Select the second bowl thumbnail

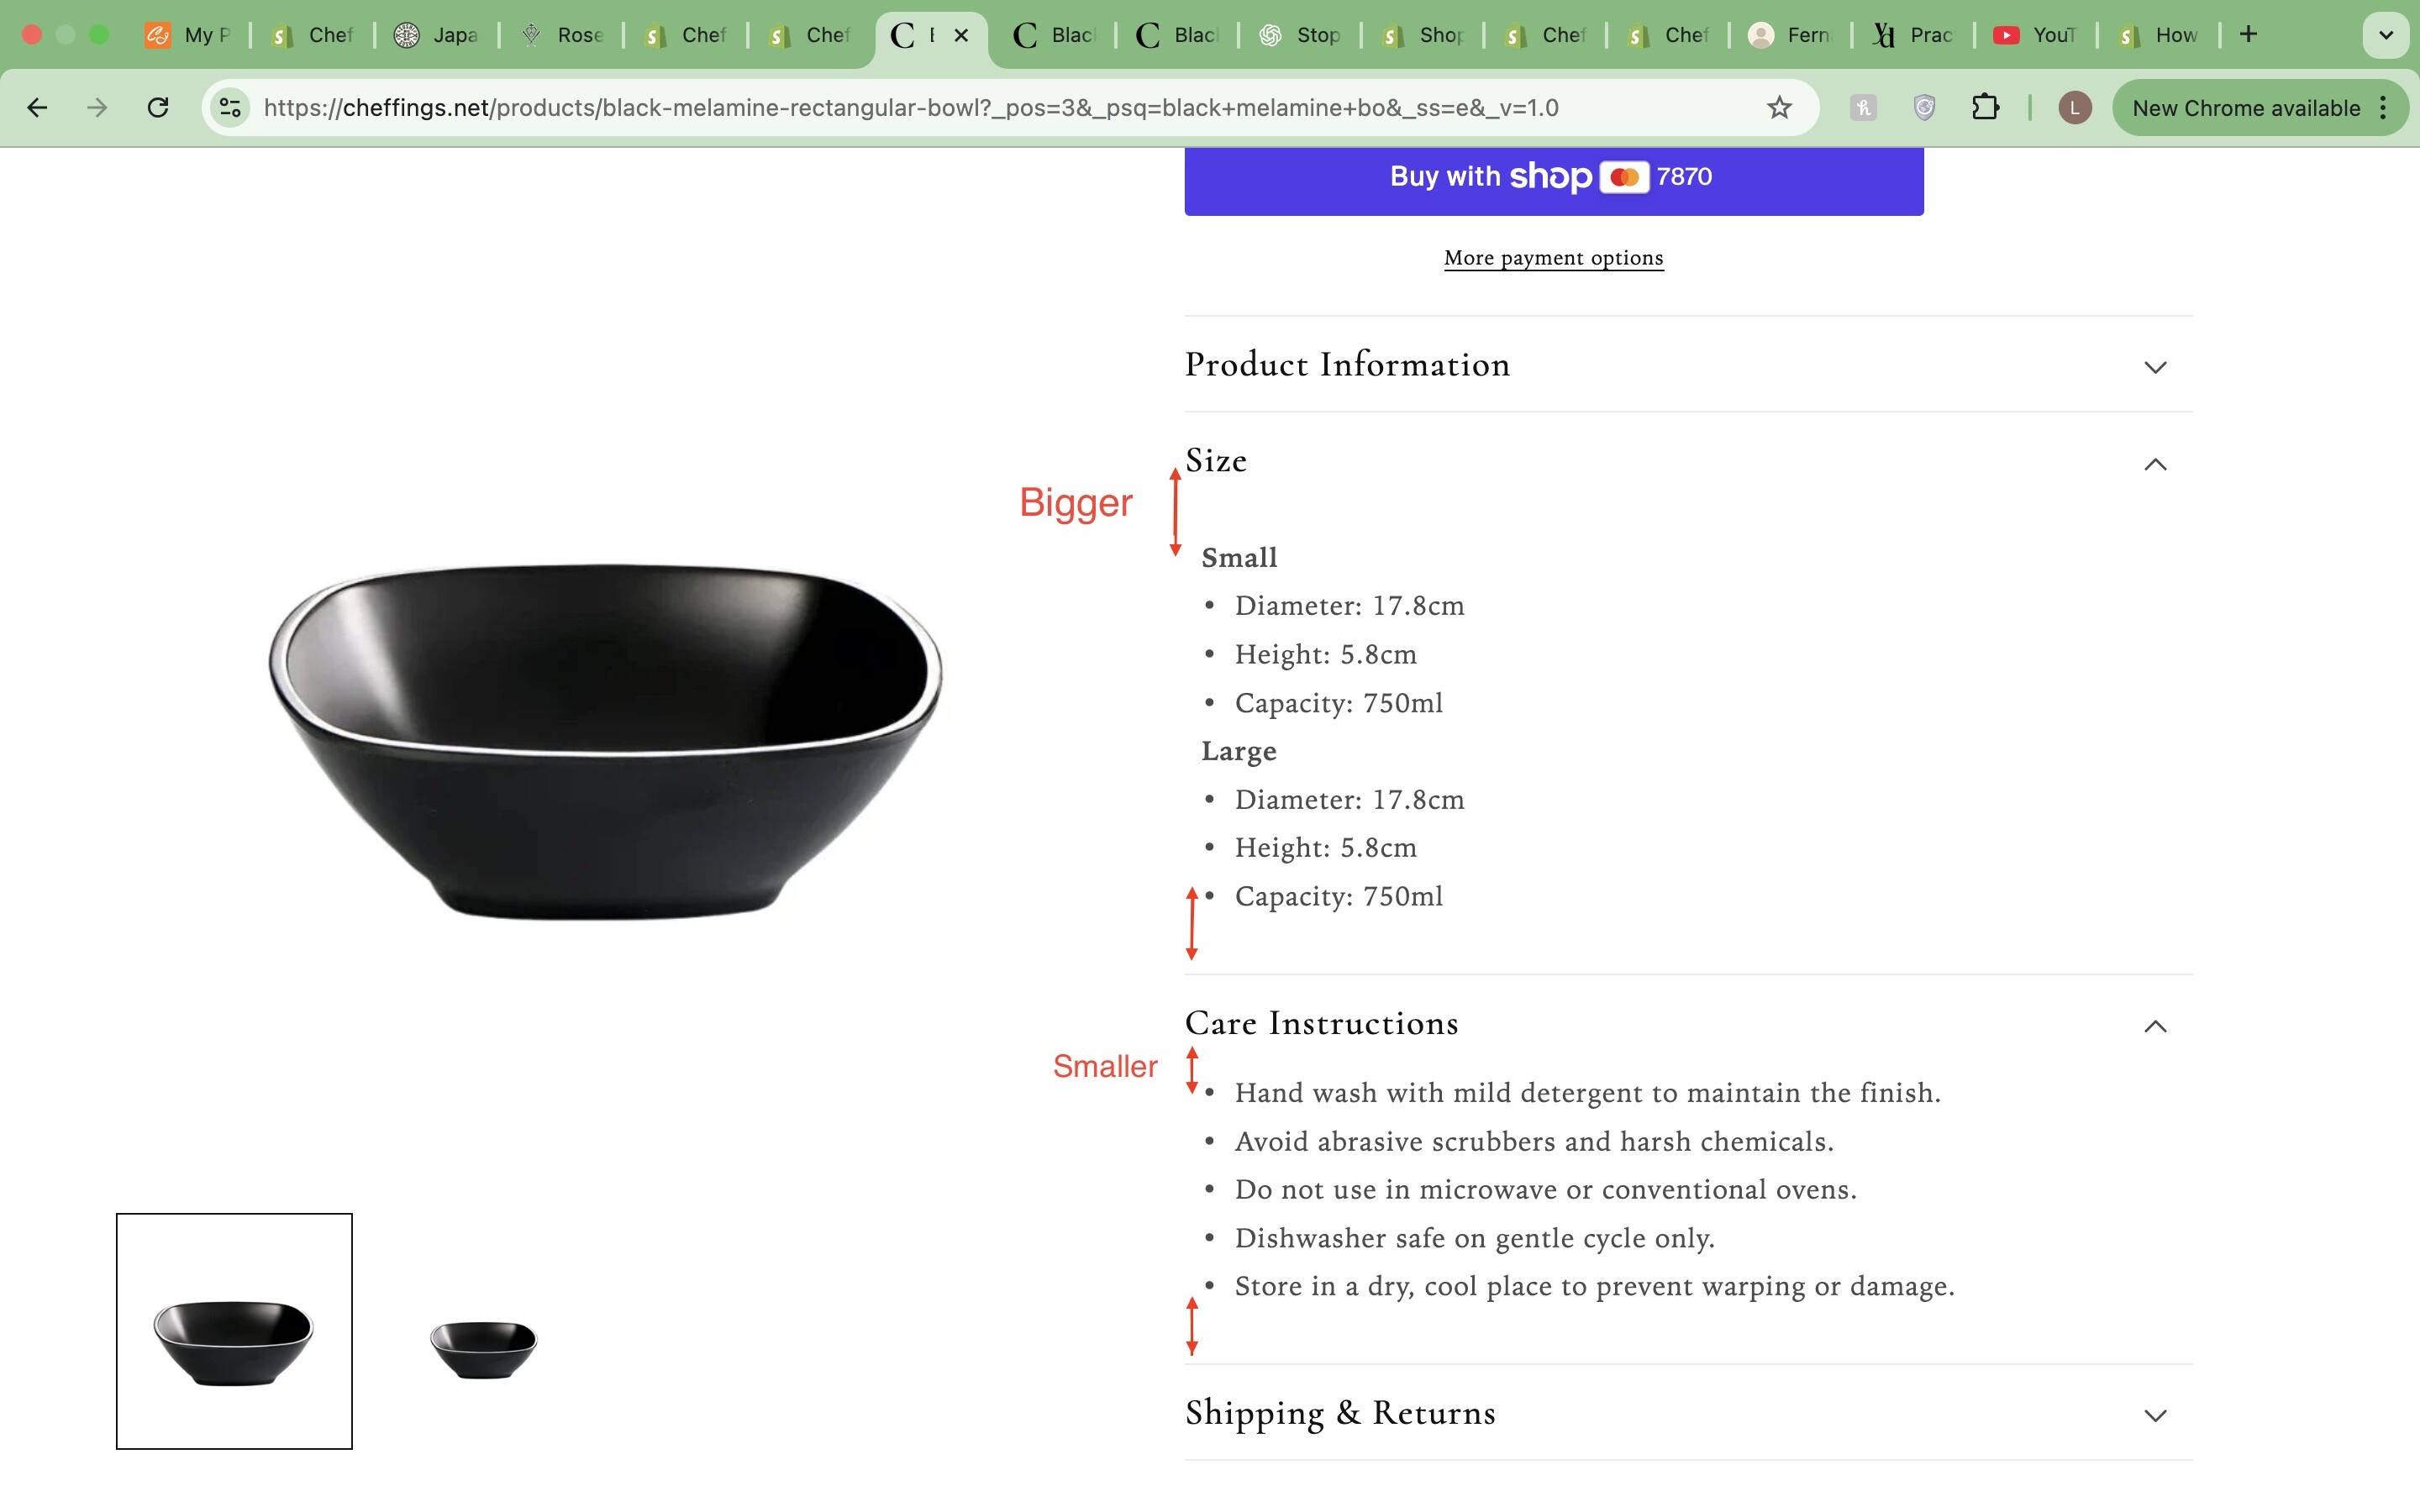[483, 1348]
